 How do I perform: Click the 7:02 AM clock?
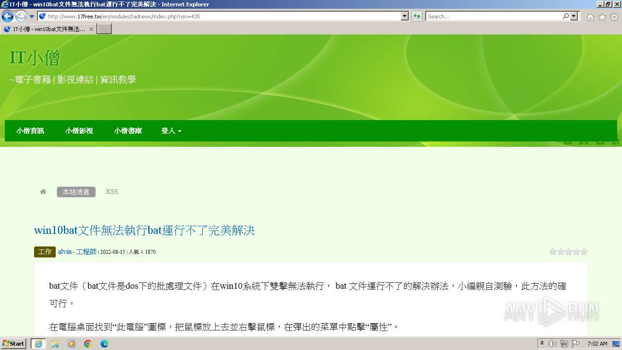(597, 344)
